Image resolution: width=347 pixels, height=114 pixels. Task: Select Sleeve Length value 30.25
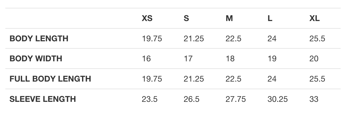tap(278, 99)
